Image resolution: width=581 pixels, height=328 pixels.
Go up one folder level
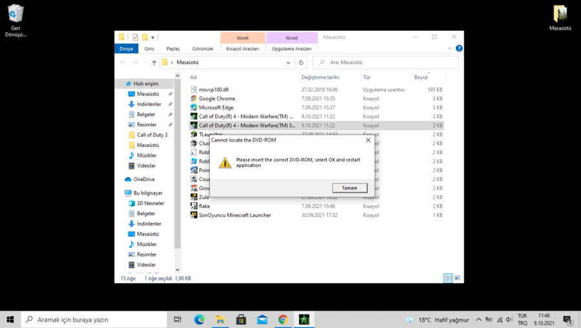[x=154, y=63]
